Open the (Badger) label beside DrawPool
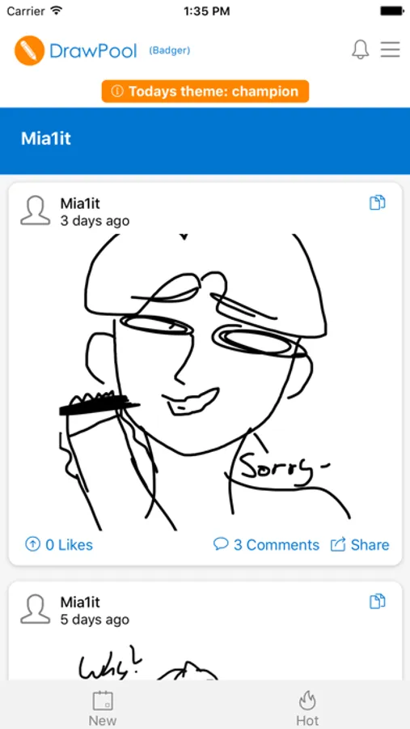This screenshot has height=729, width=410. [170, 51]
